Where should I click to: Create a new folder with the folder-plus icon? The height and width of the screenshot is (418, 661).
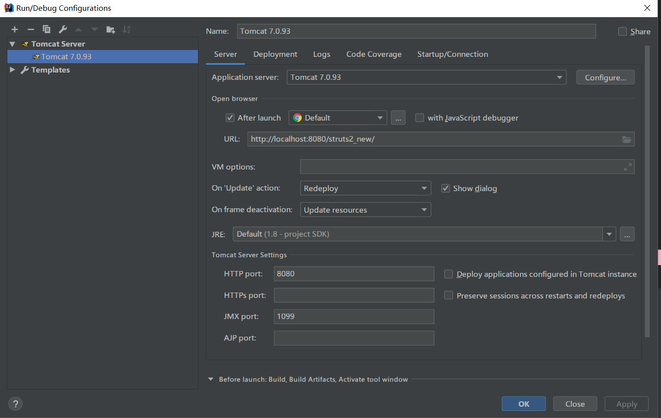click(111, 29)
